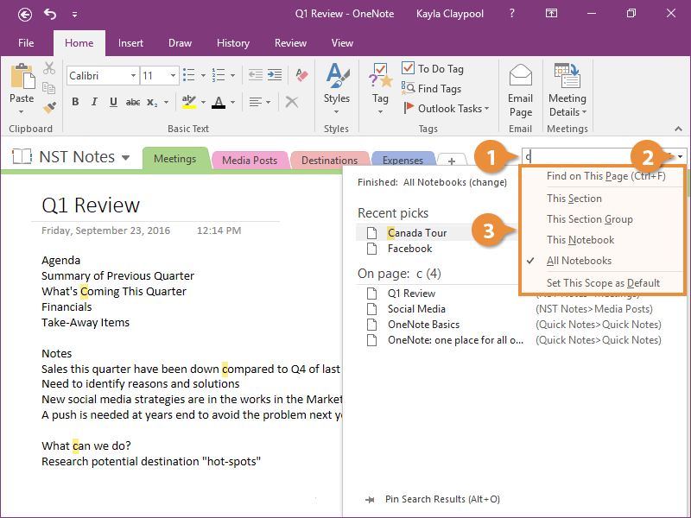The height and width of the screenshot is (518, 691).
Task: Switch to the Insert ribbon tab
Action: tap(130, 42)
